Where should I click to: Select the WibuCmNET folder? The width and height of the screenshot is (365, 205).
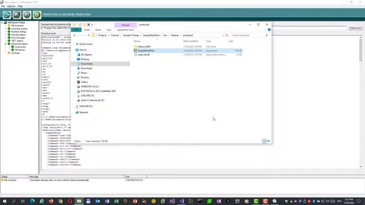point(144,47)
